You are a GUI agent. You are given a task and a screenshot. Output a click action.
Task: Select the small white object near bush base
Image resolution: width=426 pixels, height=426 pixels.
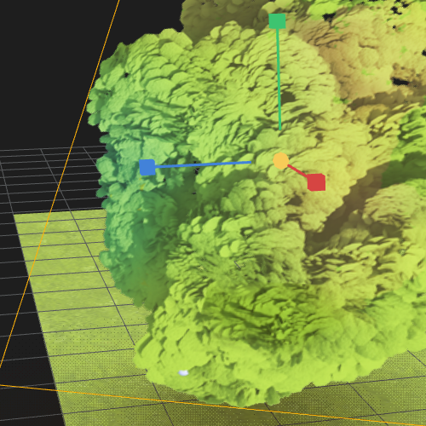tap(183, 373)
